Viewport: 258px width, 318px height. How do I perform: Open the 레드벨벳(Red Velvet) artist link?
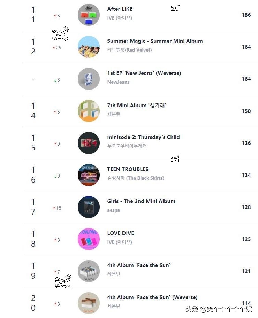point(129,50)
